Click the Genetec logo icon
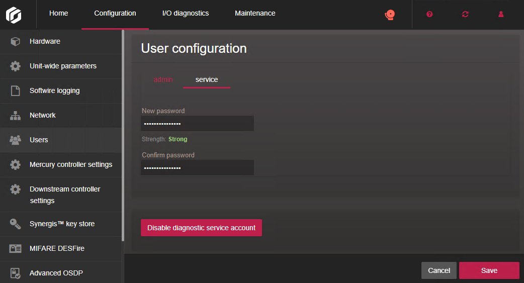 point(14,14)
